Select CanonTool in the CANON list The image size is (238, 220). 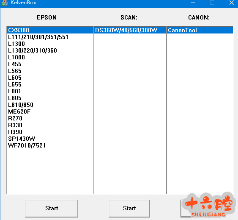pos(200,30)
